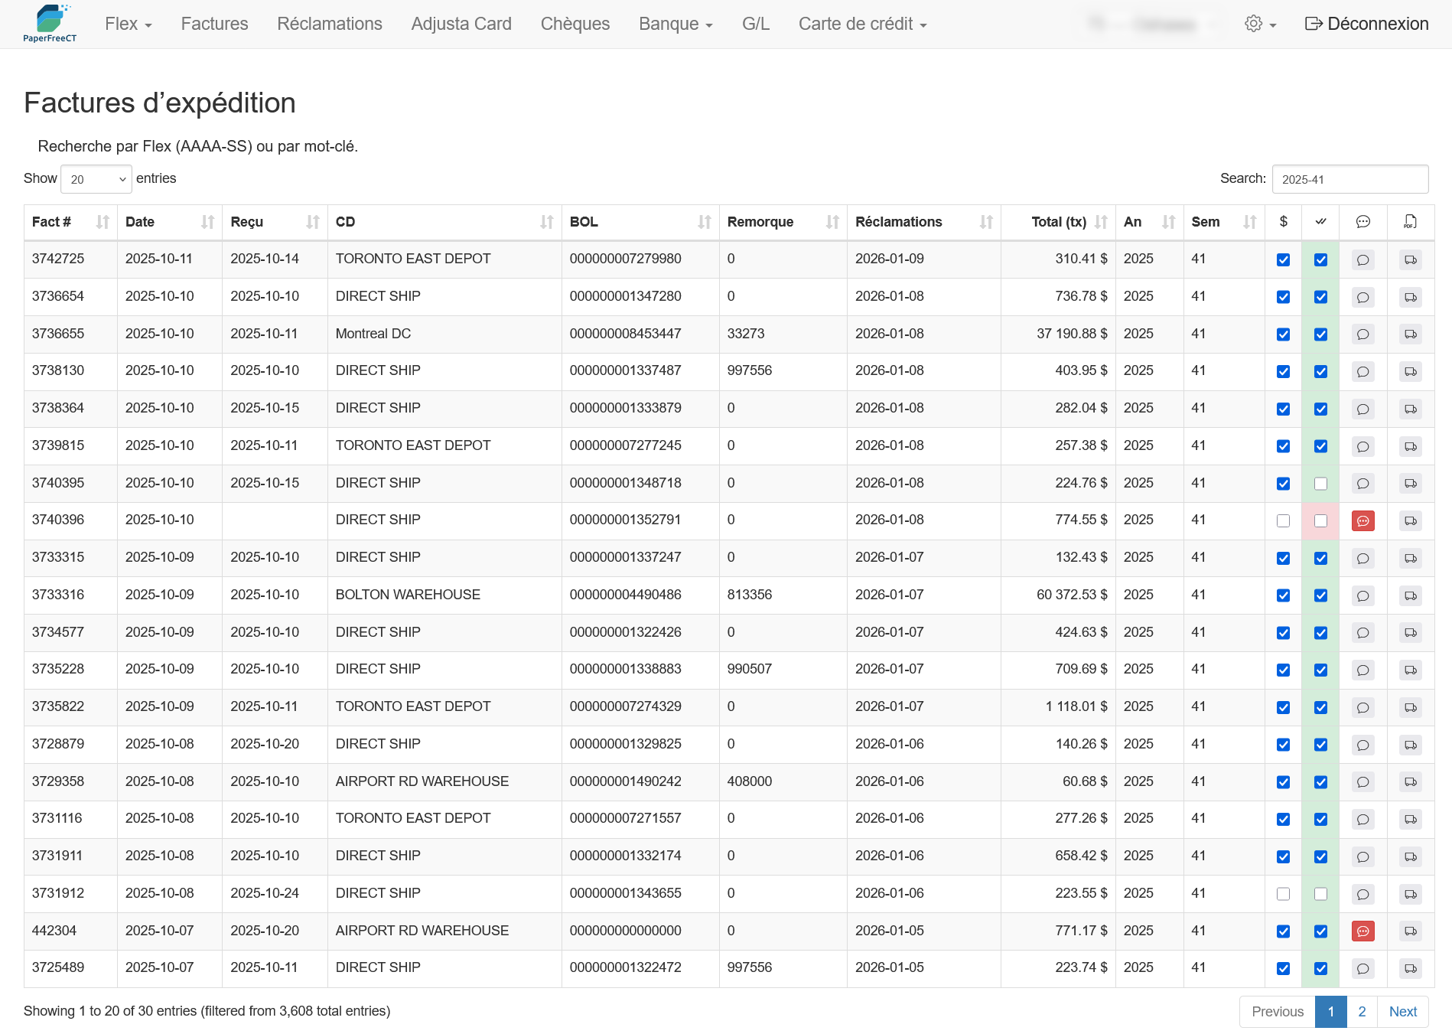Check the validation checkbox for invoice 3740395
The width and height of the screenshot is (1452, 1034).
(x=1320, y=484)
